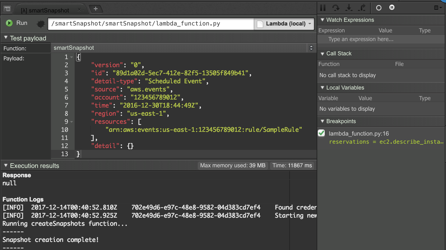Fold the resources array at line 9
Screen dimensions: 446x250
click(72, 122)
